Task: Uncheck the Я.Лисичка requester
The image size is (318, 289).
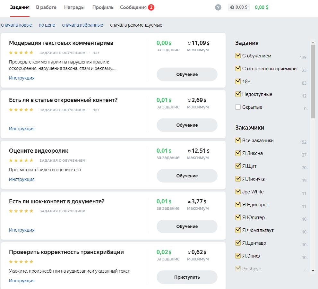Action: pyautogui.click(x=238, y=179)
